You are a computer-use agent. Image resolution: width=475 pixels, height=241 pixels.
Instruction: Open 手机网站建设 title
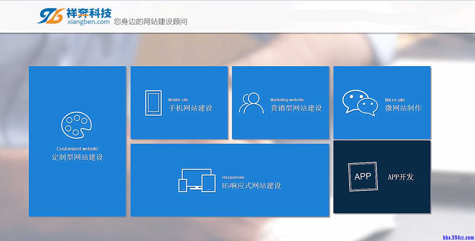190,108
